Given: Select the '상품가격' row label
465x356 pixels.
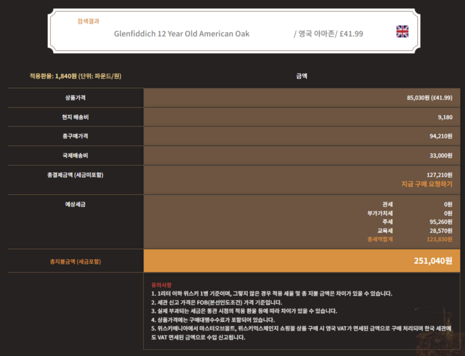Looking at the screenshot, I should coord(75,98).
